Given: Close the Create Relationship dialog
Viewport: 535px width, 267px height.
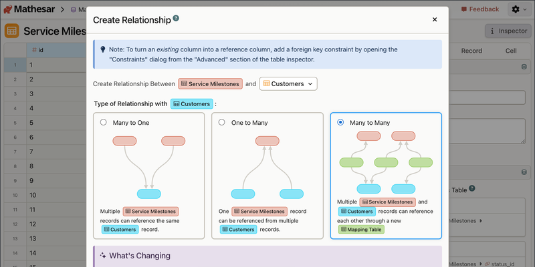Looking at the screenshot, I should pyautogui.click(x=435, y=20).
